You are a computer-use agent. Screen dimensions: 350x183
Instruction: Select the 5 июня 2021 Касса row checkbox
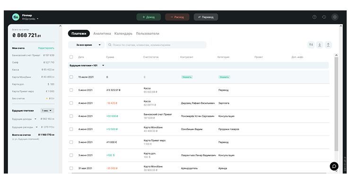pyautogui.click(x=71, y=90)
